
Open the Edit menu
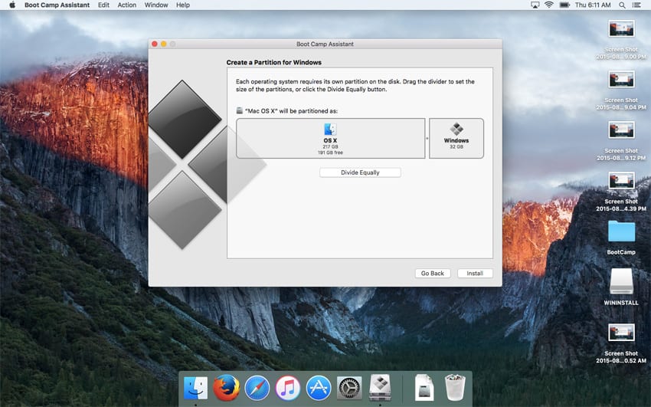coord(103,5)
